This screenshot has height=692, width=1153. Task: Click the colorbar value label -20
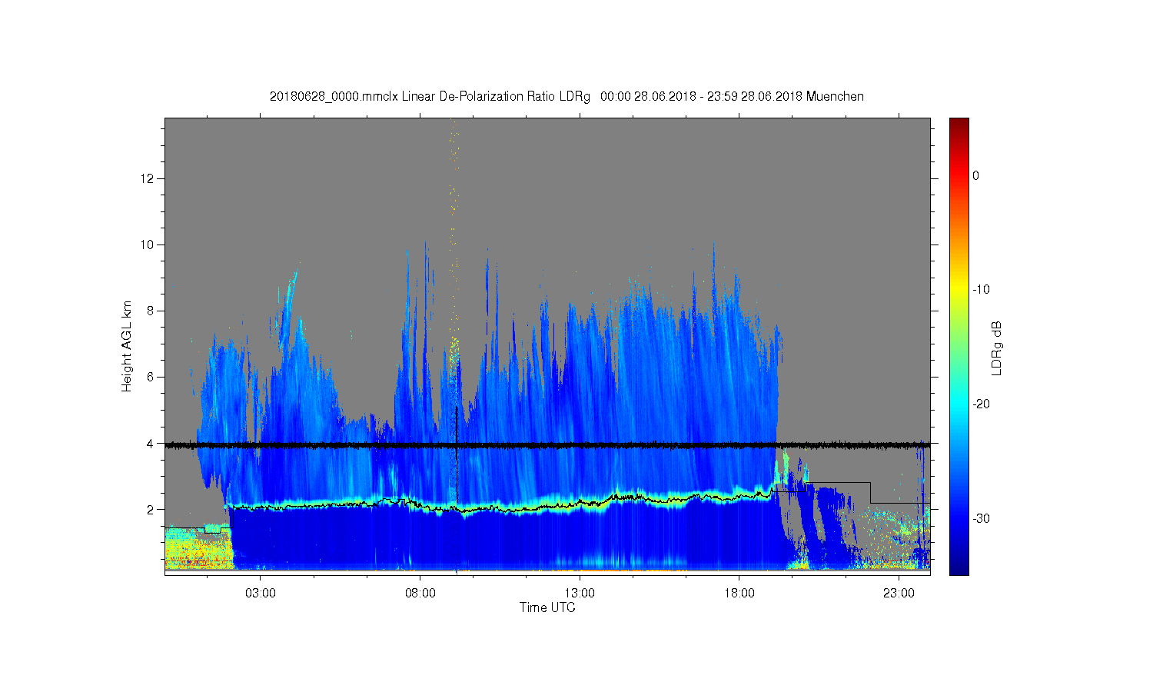tap(982, 404)
